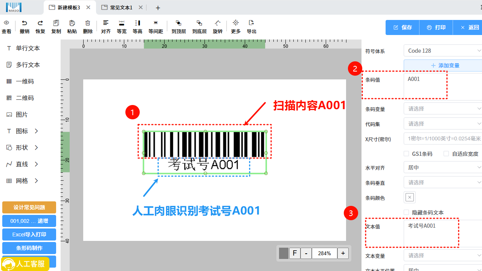Close the 常见文本1 tab
Image resolution: width=482 pixels, height=271 pixels.
(x=140, y=8)
